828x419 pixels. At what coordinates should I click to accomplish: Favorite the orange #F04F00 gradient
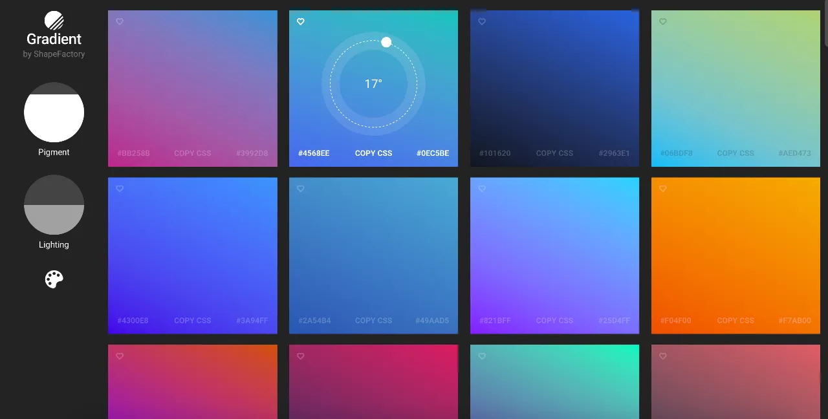tap(663, 189)
